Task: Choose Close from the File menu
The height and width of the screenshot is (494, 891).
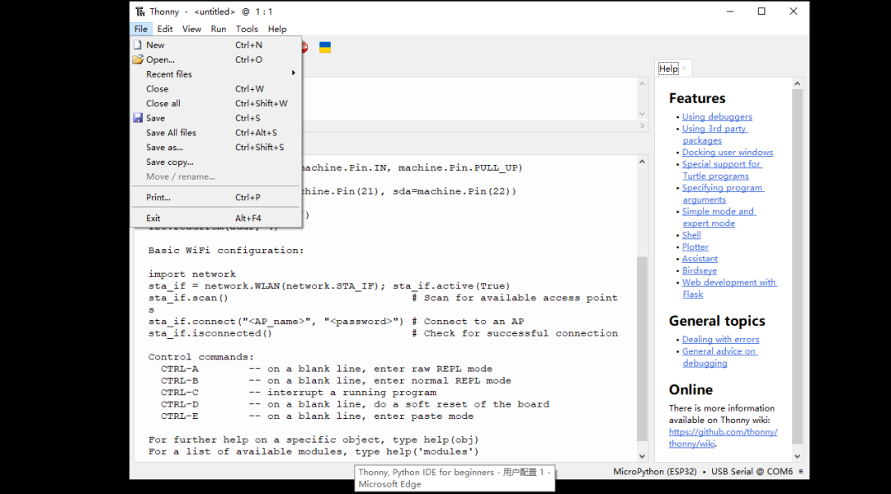Action: pyautogui.click(x=216, y=88)
